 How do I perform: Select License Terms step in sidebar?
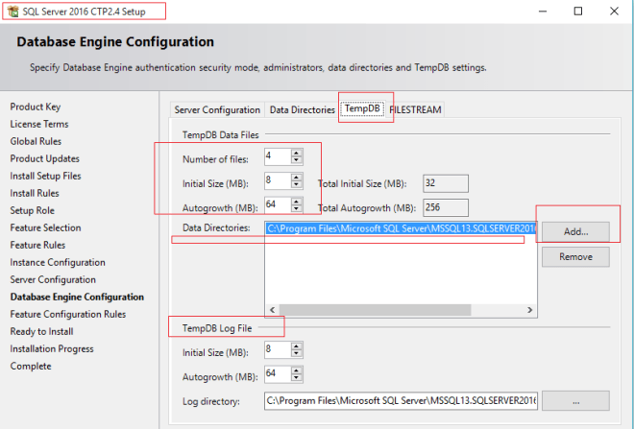[39, 125]
